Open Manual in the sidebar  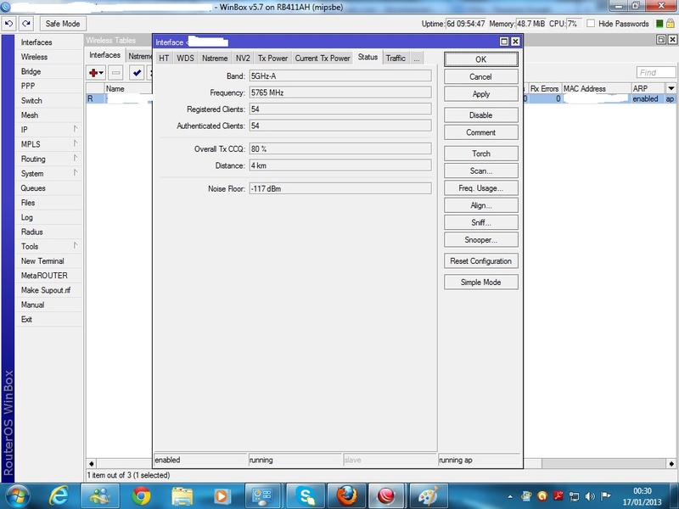(32, 305)
